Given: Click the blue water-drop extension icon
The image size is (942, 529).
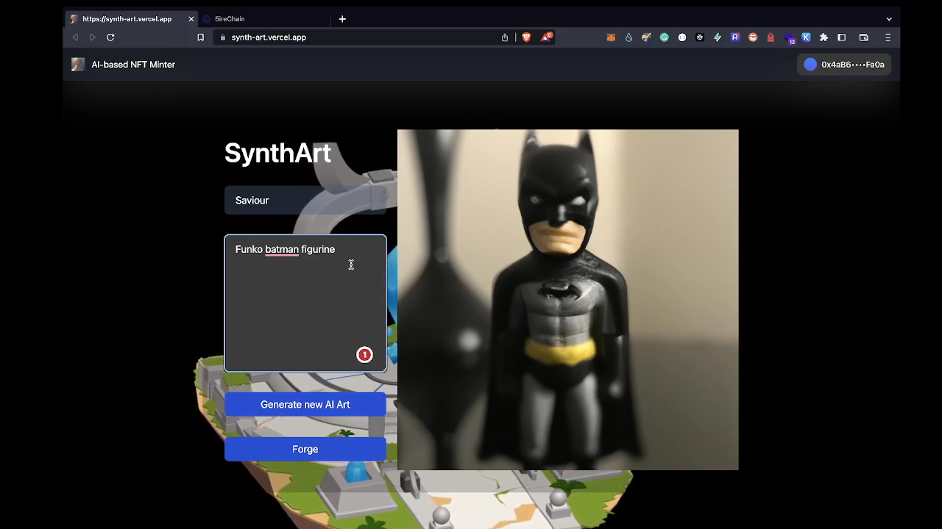Looking at the screenshot, I should click(628, 37).
